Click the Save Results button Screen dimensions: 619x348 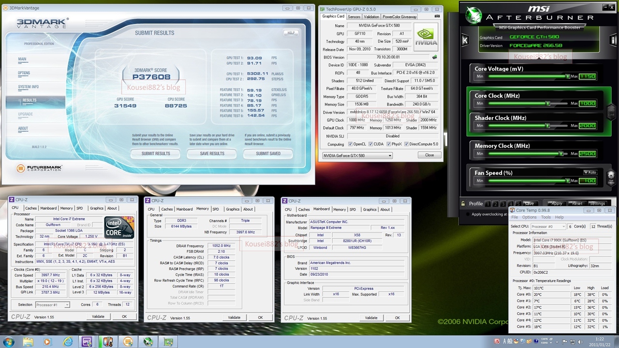click(x=212, y=154)
